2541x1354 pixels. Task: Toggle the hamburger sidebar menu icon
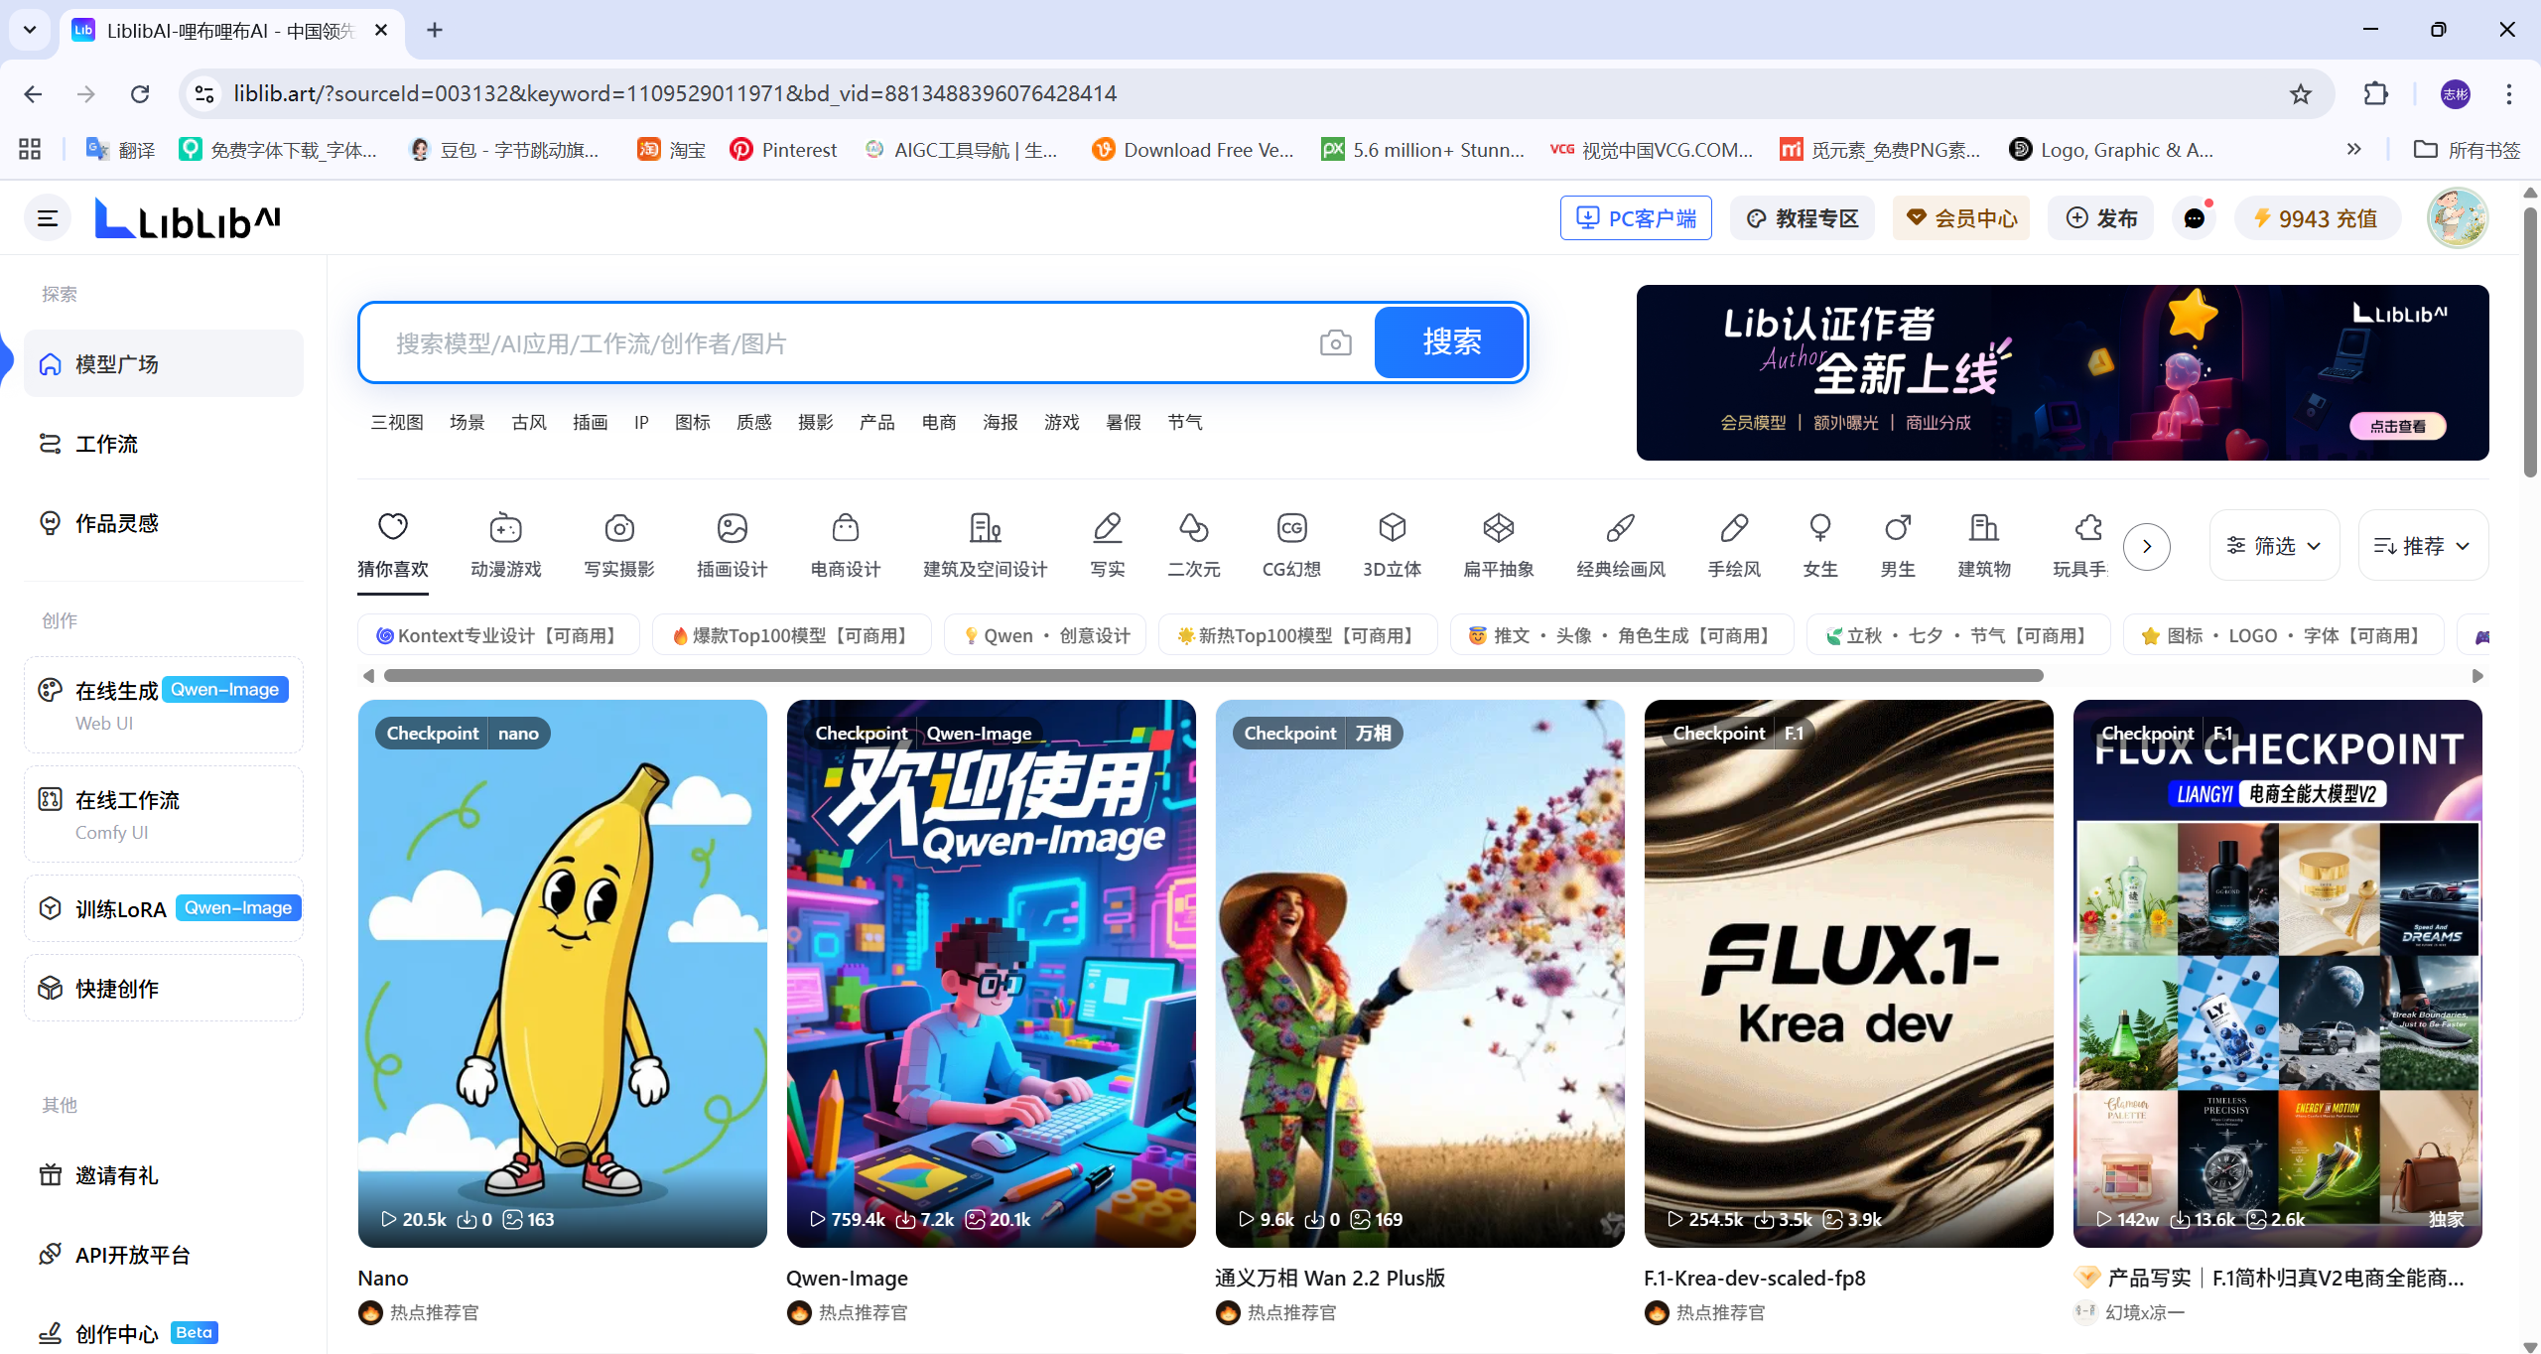point(48,218)
